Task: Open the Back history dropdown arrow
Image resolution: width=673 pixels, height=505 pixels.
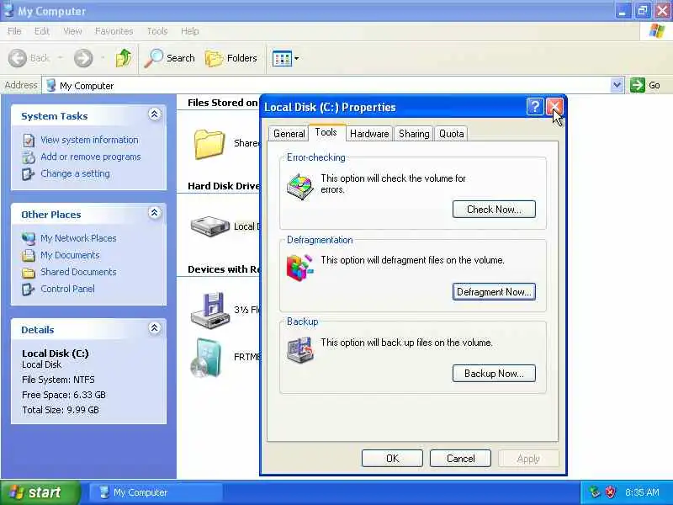Action: click(60, 57)
